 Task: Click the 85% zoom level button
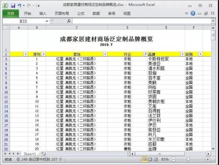click(165, 160)
